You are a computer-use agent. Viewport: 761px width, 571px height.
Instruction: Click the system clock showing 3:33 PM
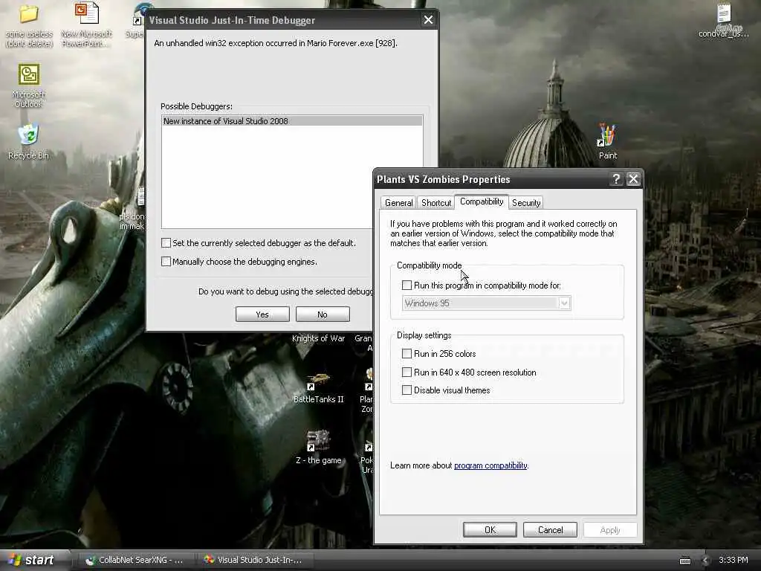(734, 560)
